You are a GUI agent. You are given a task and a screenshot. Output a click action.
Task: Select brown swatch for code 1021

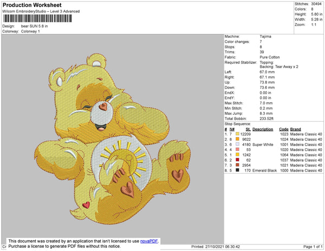click(x=237, y=165)
